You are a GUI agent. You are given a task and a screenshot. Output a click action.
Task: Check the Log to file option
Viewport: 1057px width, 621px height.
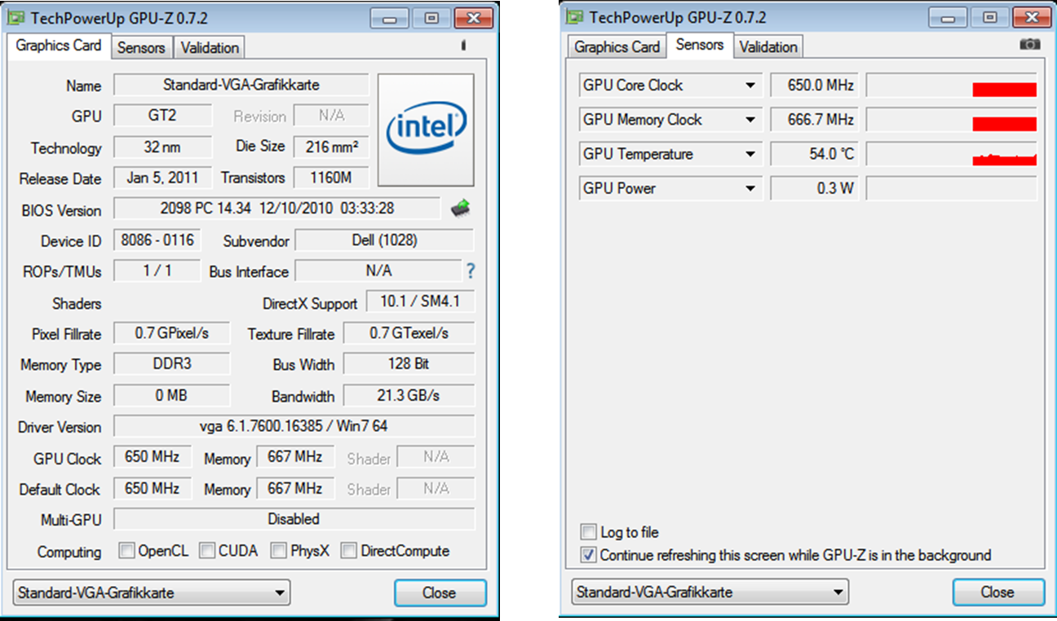588,532
